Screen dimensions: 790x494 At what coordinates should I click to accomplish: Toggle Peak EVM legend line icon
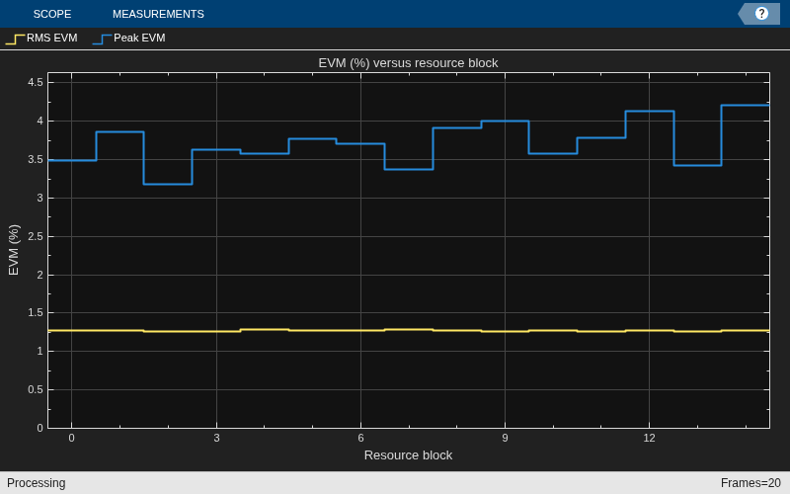[x=103, y=39]
